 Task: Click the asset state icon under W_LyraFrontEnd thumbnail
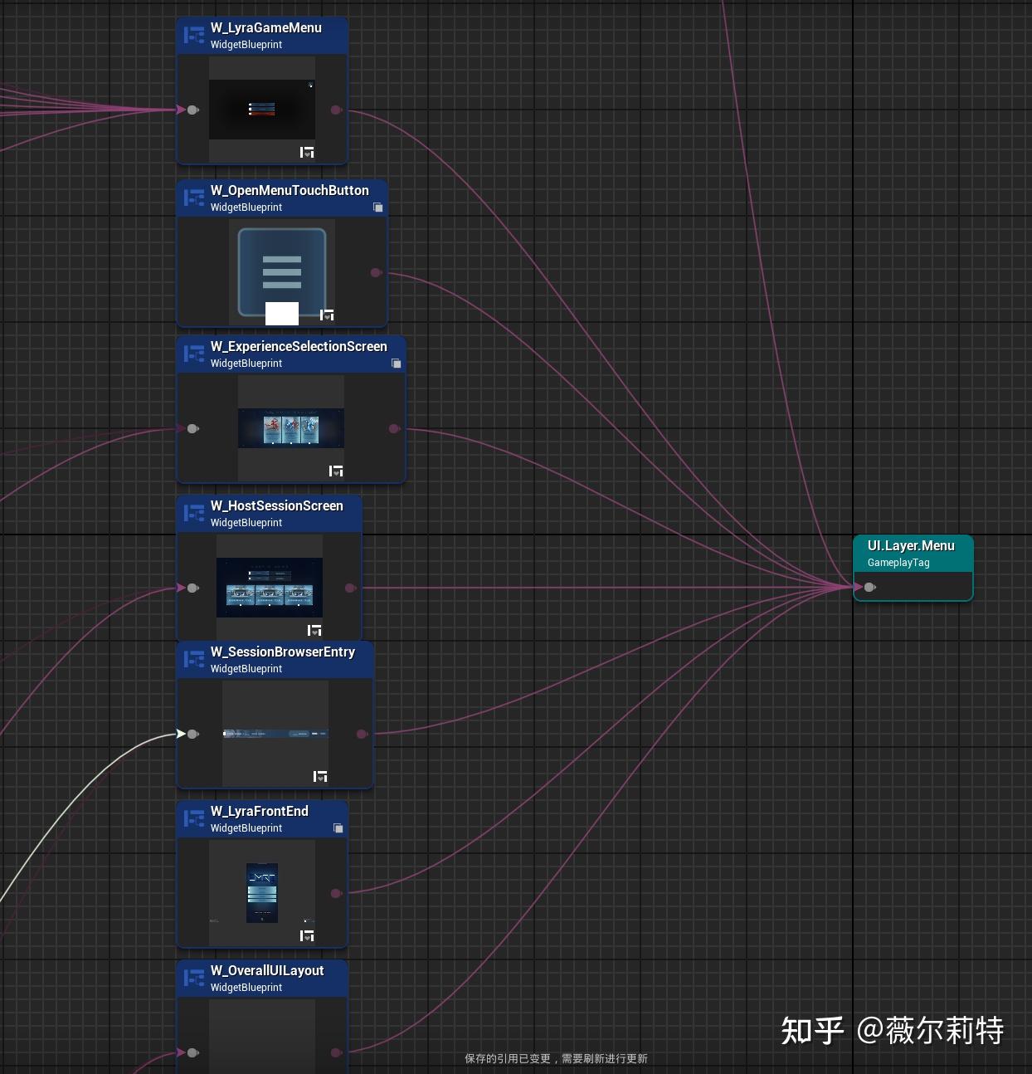(x=306, y=935)
